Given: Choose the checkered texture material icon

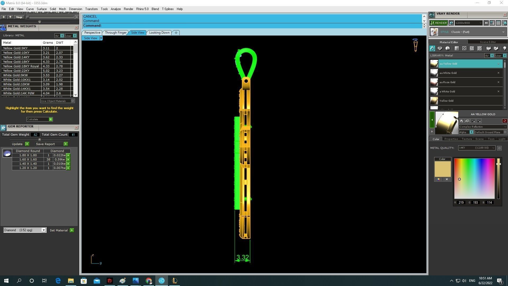Looking at the screenshot, I should (x=464, y=48).
